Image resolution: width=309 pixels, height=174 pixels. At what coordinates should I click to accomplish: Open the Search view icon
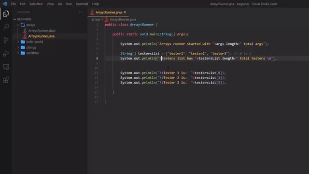click(6, 27)
